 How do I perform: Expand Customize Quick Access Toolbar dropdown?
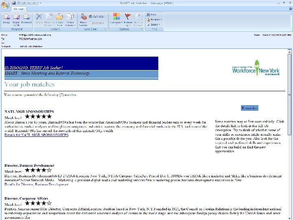click(41, 3)
